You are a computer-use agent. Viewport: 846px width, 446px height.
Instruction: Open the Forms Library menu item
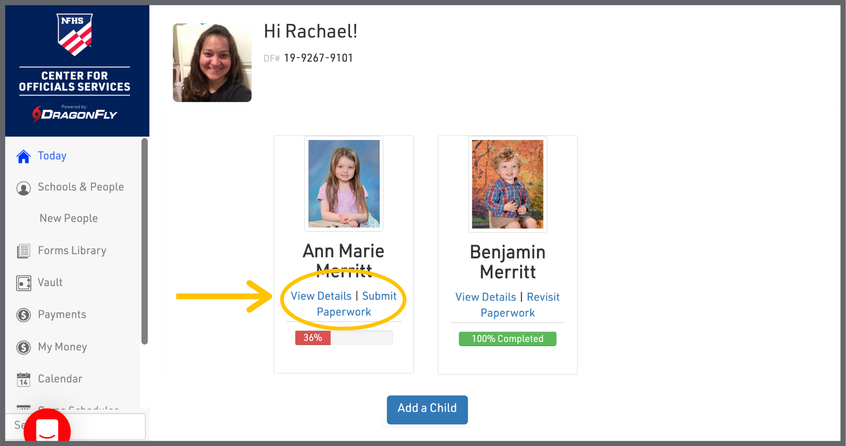point(72,251)
